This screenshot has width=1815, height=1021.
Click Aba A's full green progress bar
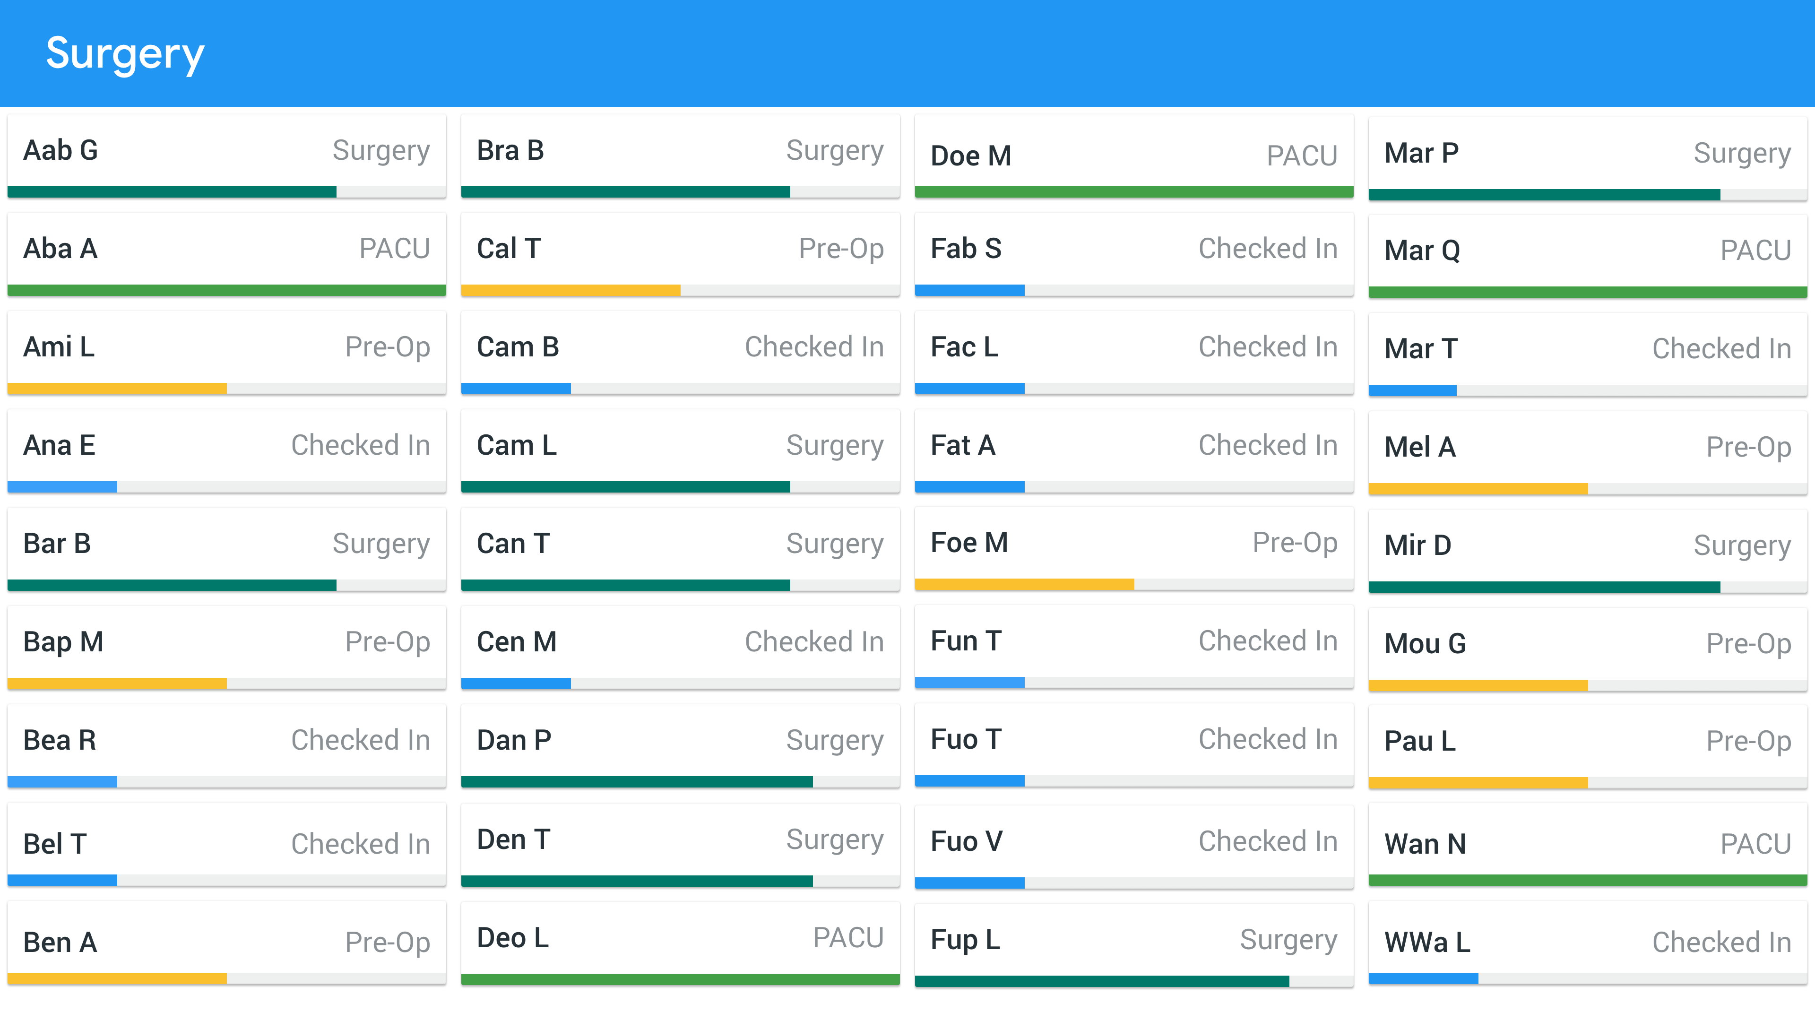[x=226, y=290]
